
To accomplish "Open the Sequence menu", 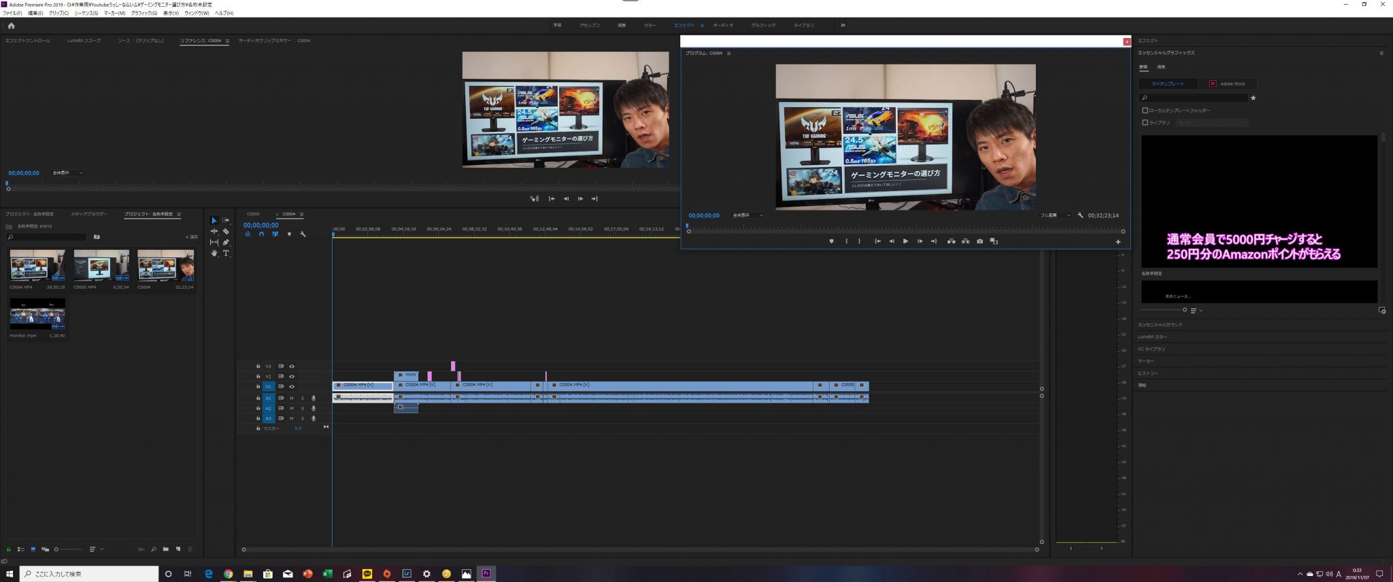I will [86, 13].
